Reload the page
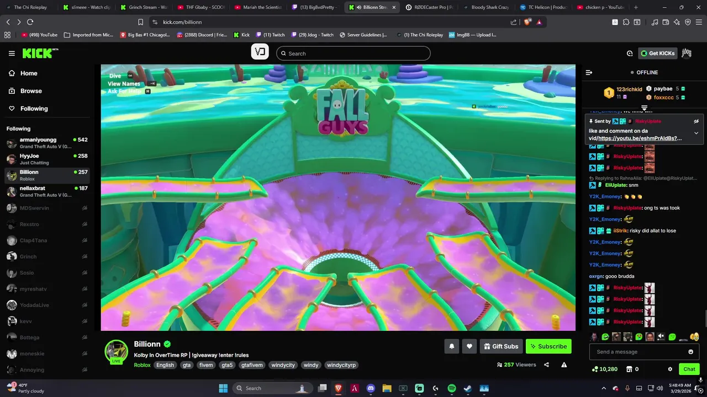Image resolution: width=707 pixels, height=397 pixels. click(x=30, y=22)
